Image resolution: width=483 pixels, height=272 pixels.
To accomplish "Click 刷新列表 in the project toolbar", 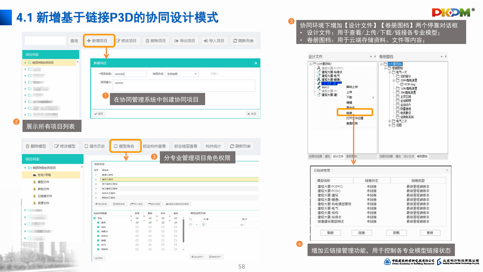I will pos(243,41).
